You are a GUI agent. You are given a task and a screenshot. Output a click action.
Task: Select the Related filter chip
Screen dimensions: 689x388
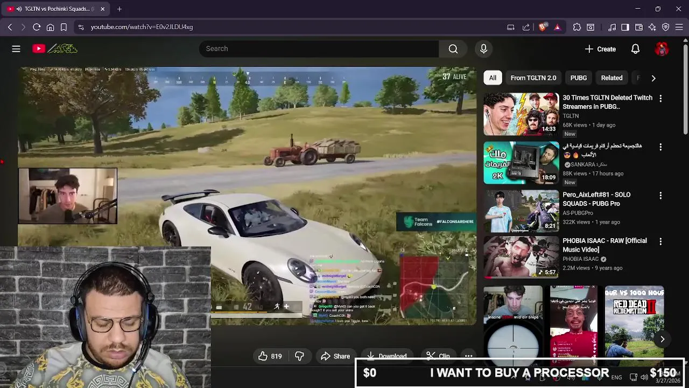(x=611, y=78)
